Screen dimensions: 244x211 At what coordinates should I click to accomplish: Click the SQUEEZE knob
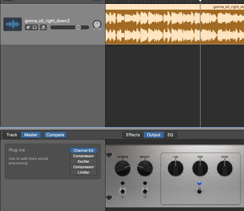pyautogui.click(x=122, y=168)
